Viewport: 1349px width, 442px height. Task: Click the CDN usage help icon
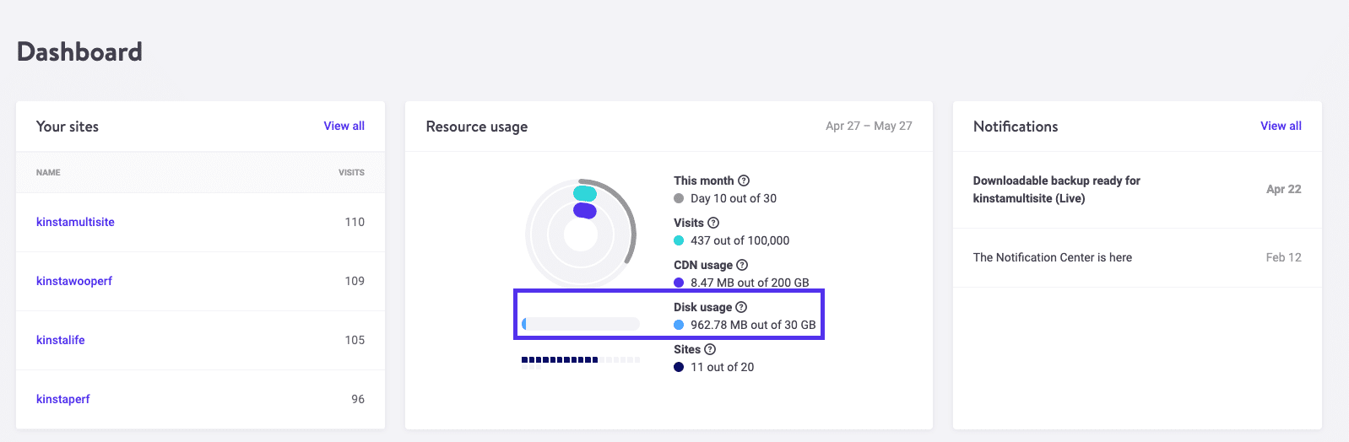[x=742, y=265]
